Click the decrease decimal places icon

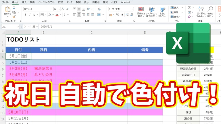click(x=132, y=14)
